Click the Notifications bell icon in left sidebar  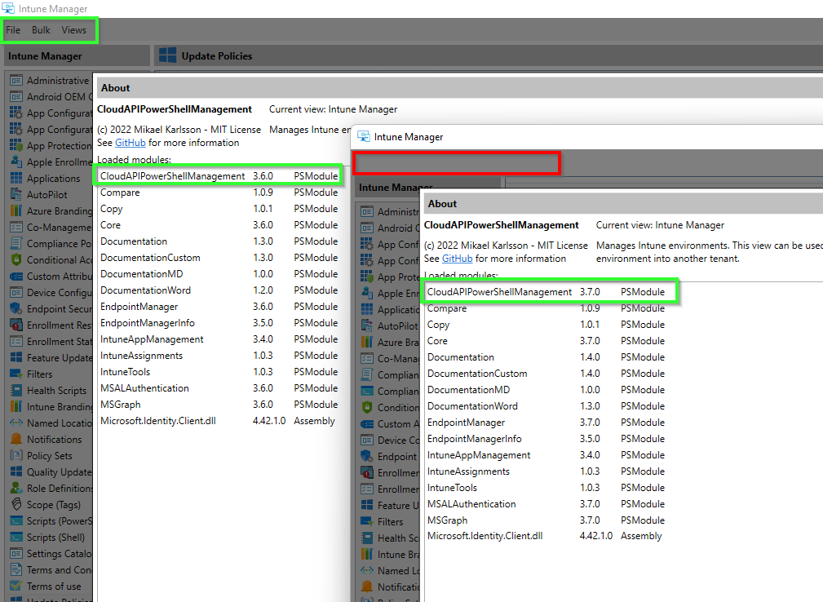(x=16, y=439)
